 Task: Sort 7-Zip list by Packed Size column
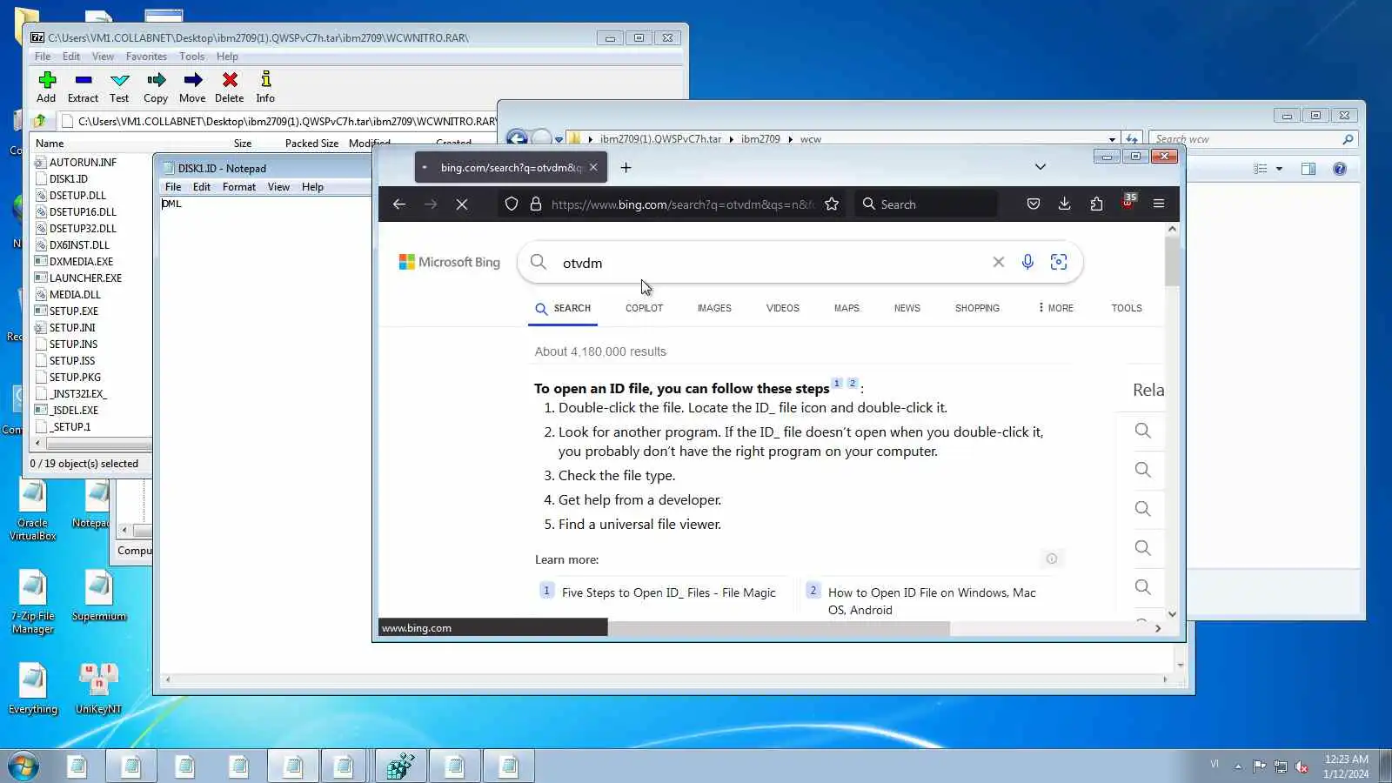click(311, 144)
